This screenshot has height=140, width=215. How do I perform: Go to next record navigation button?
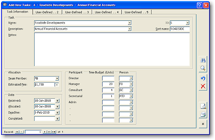pos(45,132)
